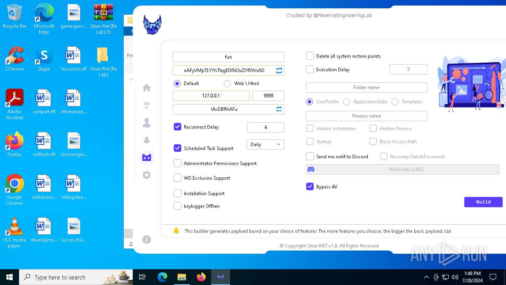Click the Folder name input field

click(x=366, y=87)
